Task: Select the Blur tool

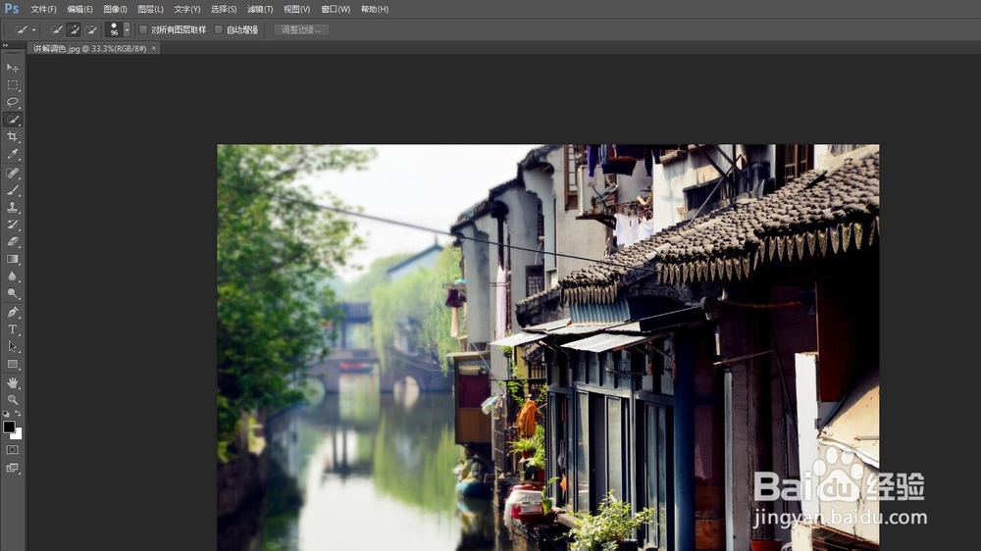Action: pyautogui.click(x=13, y=275)
